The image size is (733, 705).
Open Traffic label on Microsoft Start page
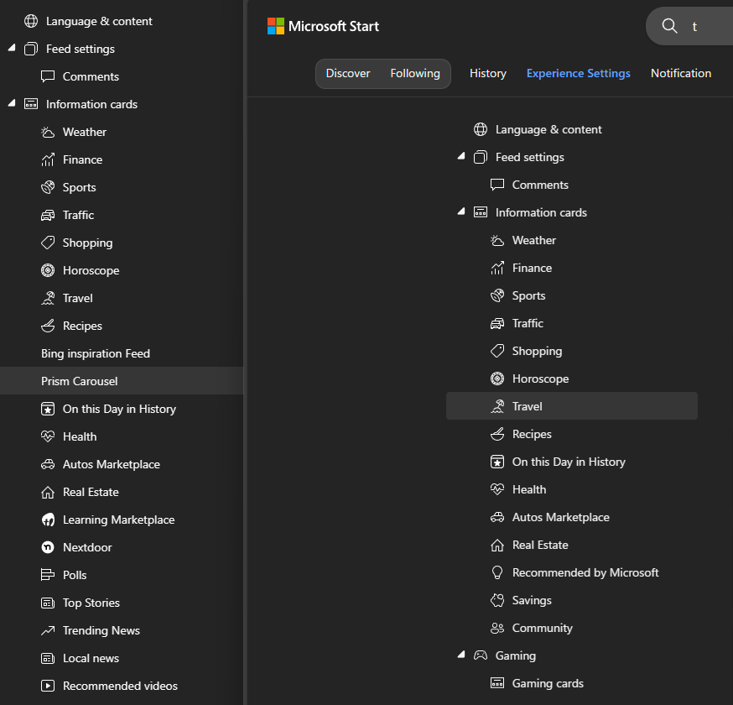[528, 323]
